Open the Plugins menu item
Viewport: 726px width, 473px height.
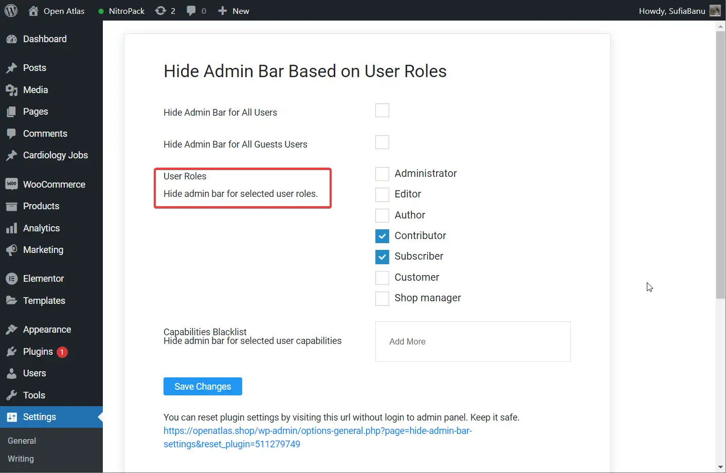pos(38,352)
